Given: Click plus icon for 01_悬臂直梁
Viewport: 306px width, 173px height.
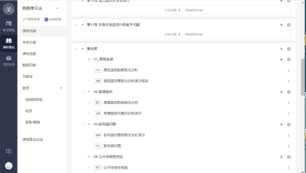Looking at the screenshot, I should [x=281, y=60].
